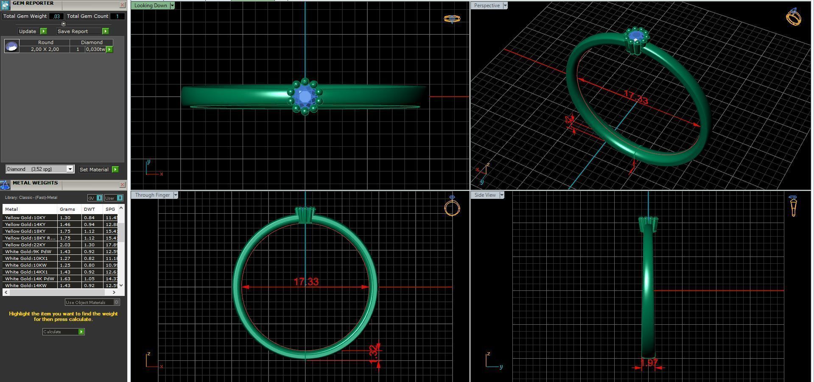Click the Set Material button

point(94,169)
